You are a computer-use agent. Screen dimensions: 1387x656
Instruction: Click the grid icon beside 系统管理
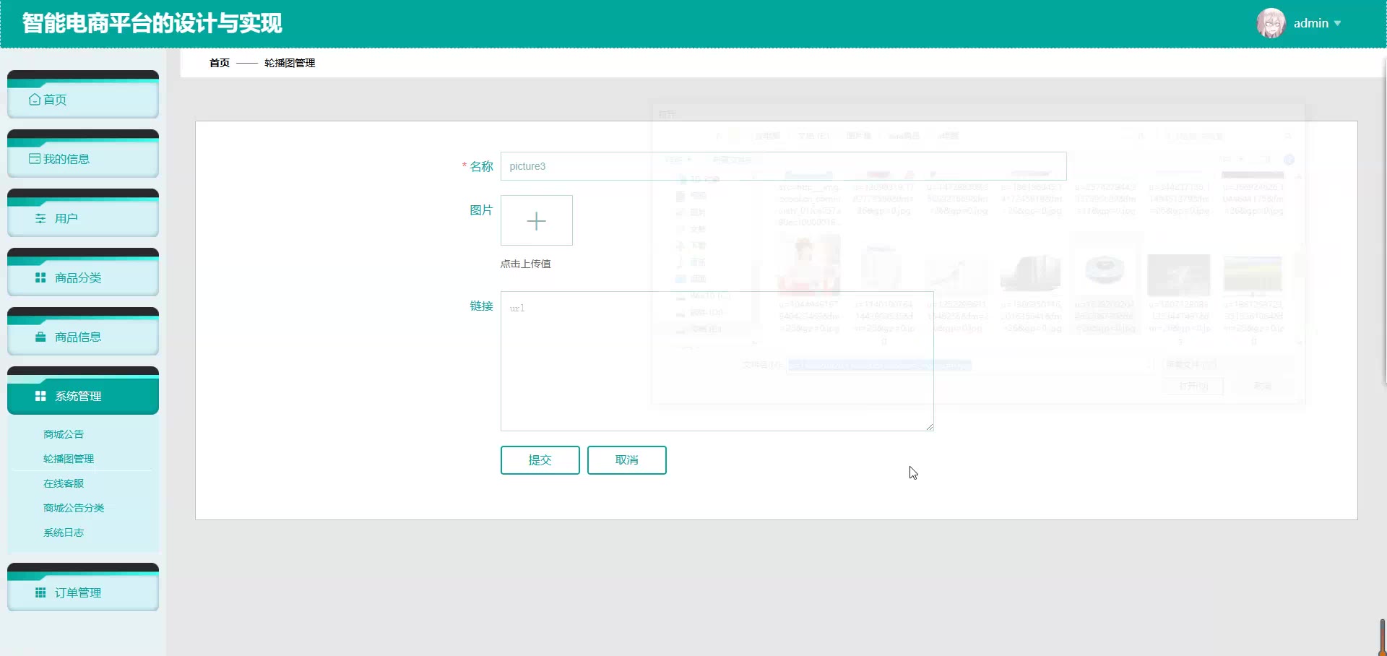[x=40, y=396]
